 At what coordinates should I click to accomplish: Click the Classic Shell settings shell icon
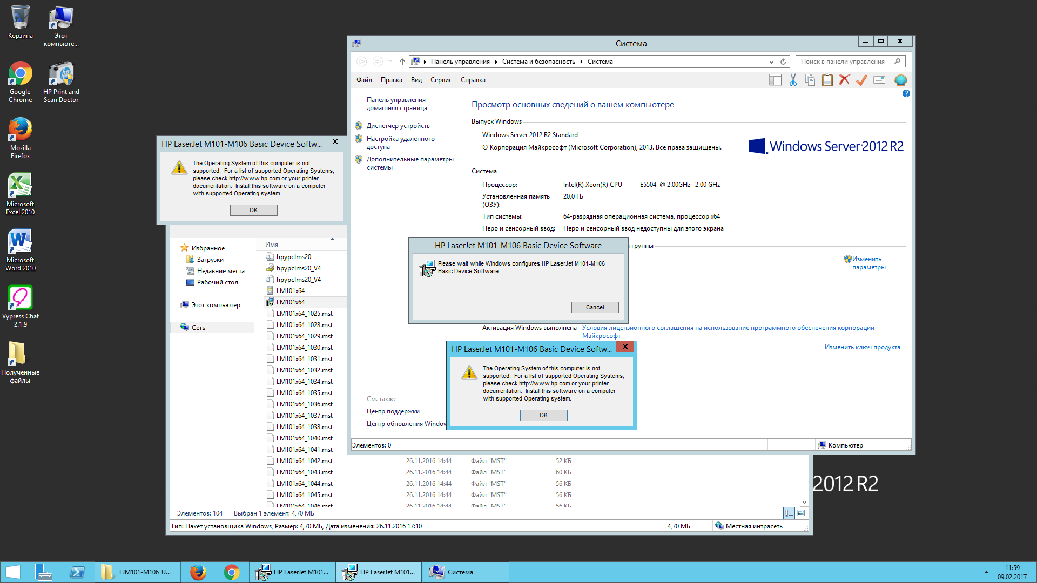[900, 80]
